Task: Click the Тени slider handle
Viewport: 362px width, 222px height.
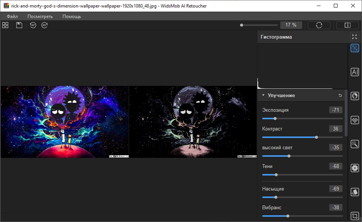Action: [276, 175]
